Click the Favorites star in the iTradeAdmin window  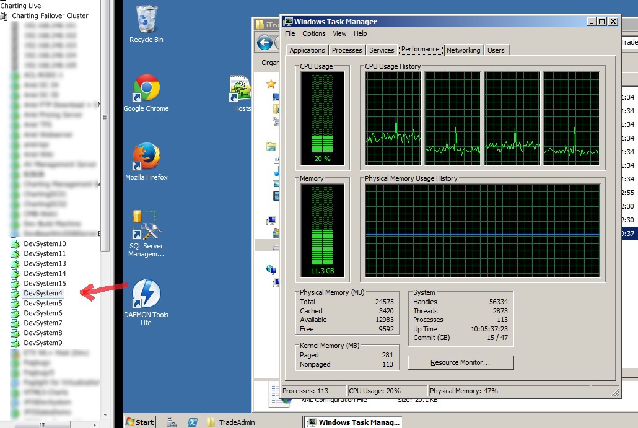(271, 84)
